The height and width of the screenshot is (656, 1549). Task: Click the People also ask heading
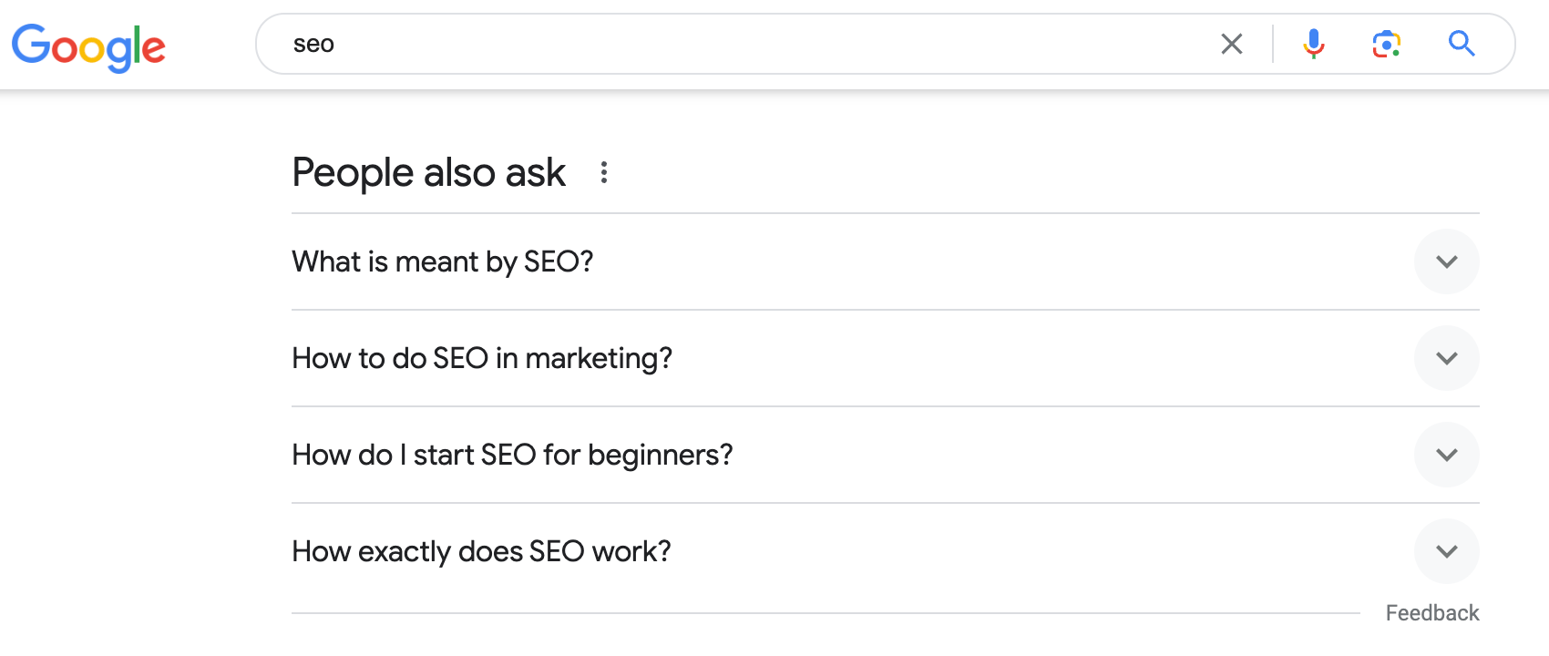427,172
